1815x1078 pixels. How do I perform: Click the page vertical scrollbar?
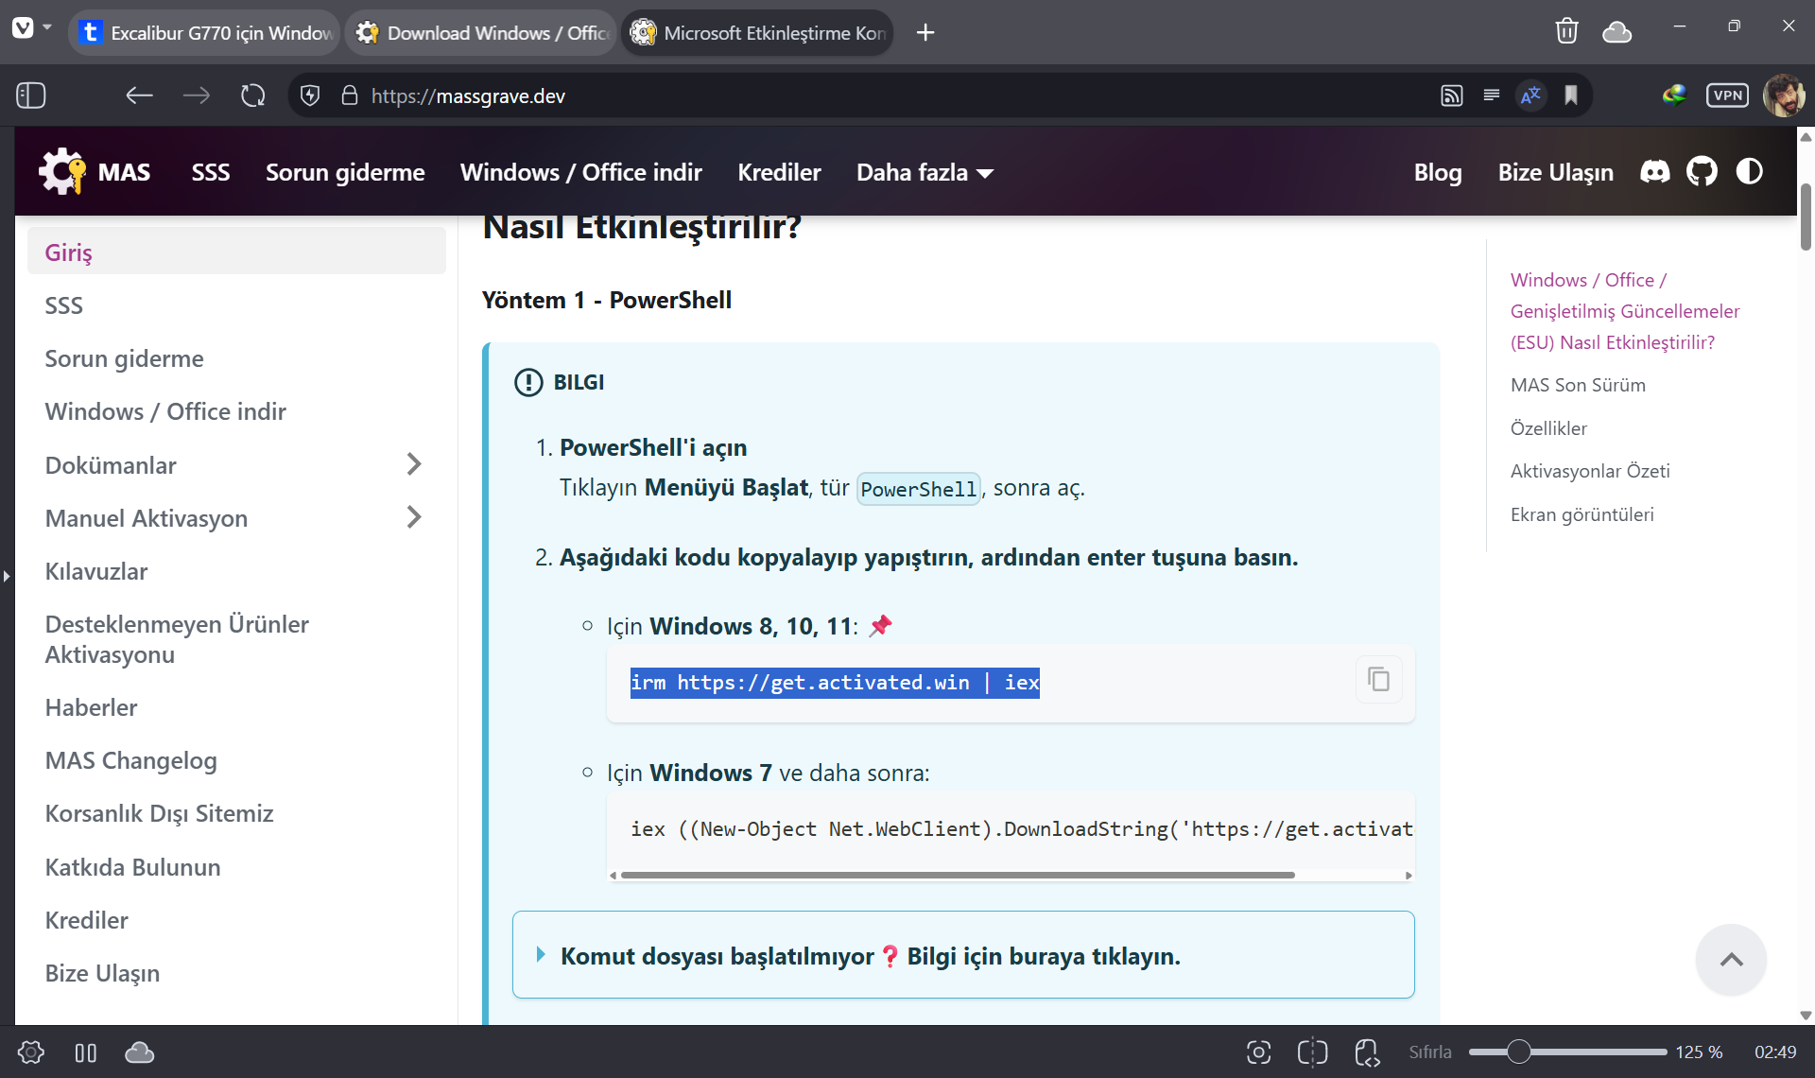coord(1806,217)
